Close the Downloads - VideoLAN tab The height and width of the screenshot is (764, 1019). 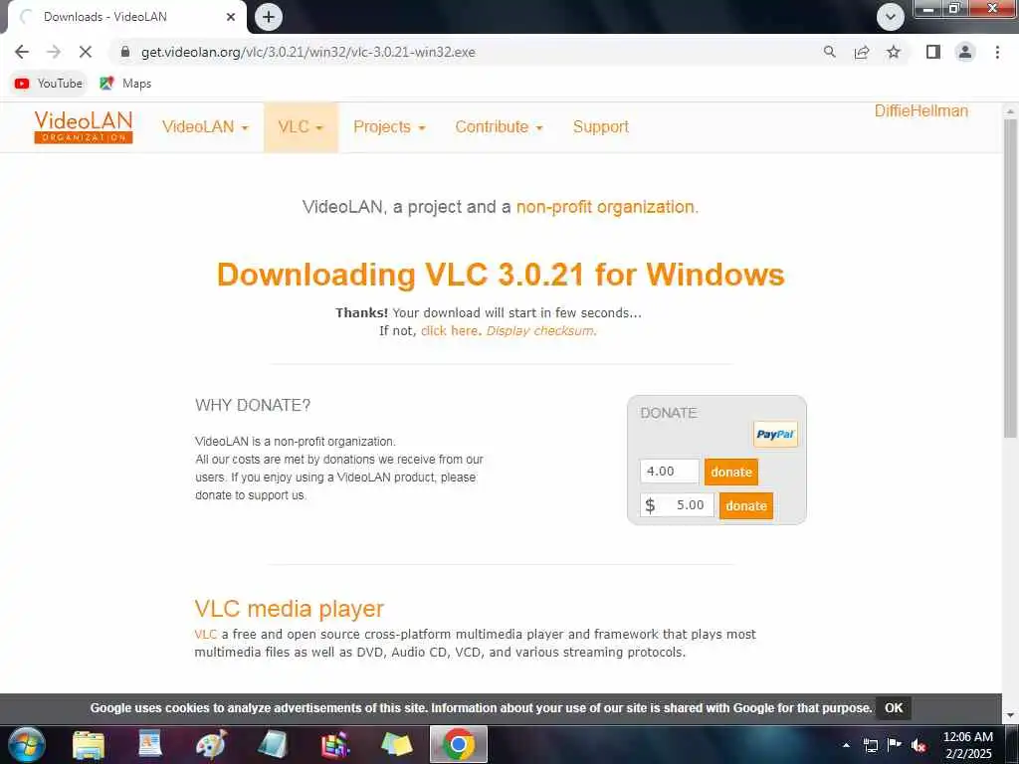tap(231, 17)
